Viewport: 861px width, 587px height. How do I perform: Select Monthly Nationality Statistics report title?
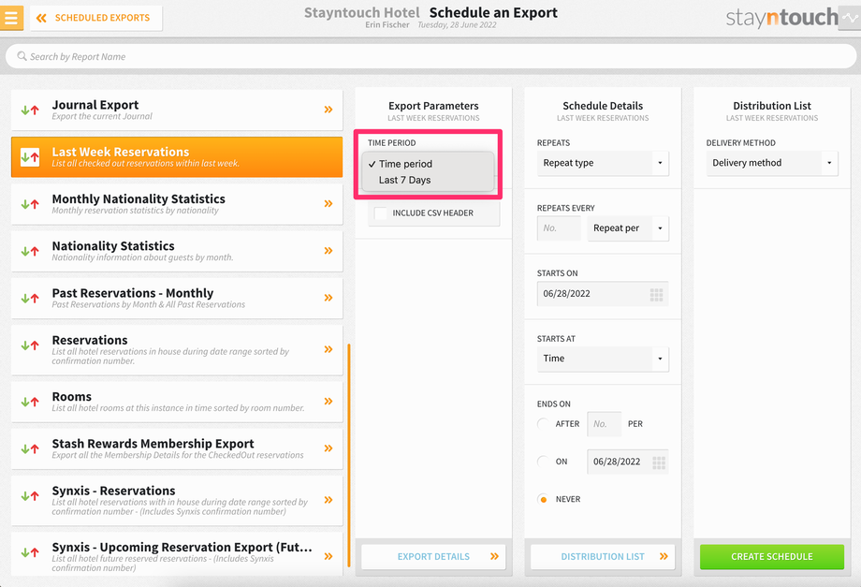point(139,198)
